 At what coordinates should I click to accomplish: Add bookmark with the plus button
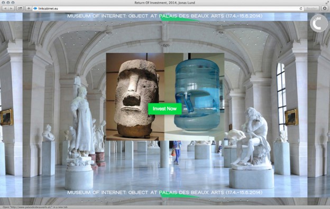pos(29,8)
